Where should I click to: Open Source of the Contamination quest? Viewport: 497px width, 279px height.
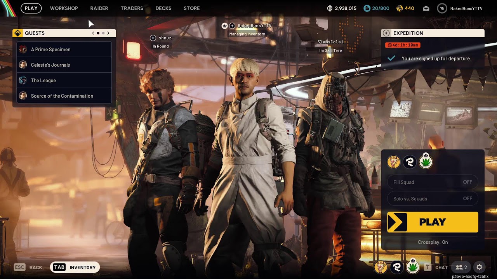(64, 96)
